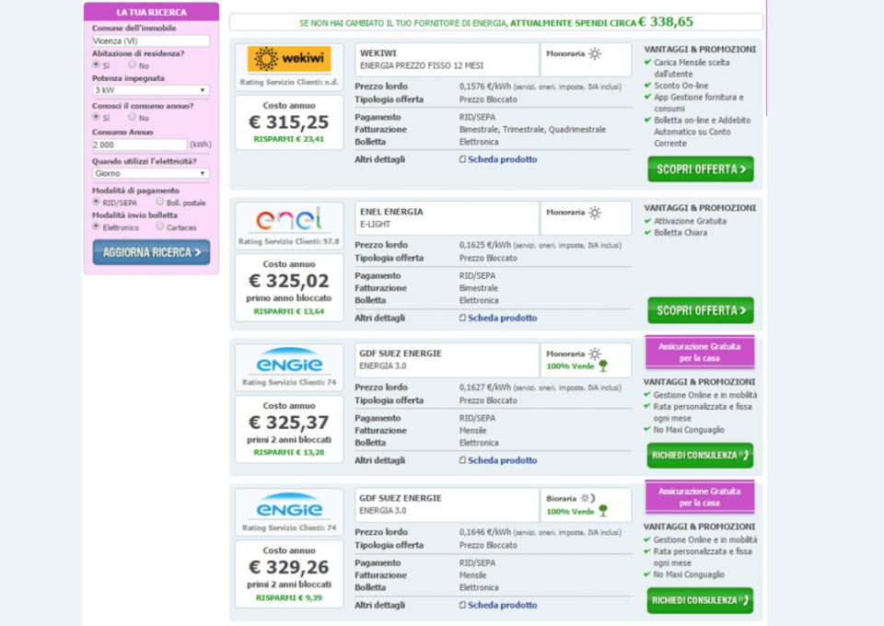The width and height of the screenshot is (884, 626).
Task: Click the document icon beside Engie €325,37 Scheda prodotto
Action: click(462, 460)
